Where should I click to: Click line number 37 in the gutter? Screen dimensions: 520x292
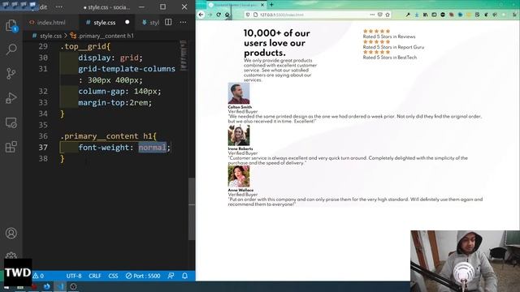click(43, 148)
